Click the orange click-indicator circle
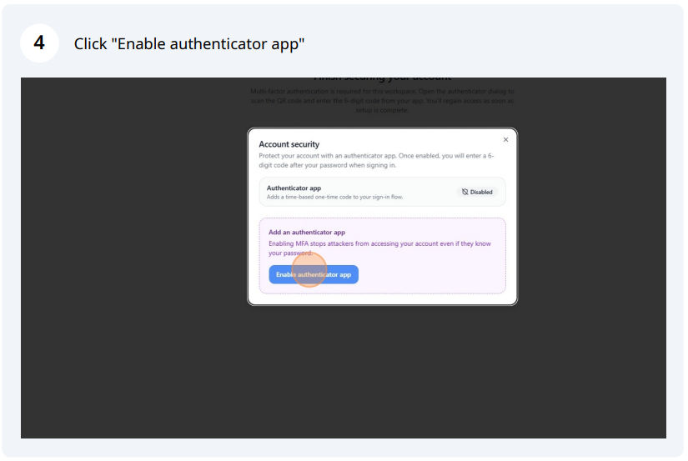The width and height of the screenshot is (688, 461). pos(309,270)
